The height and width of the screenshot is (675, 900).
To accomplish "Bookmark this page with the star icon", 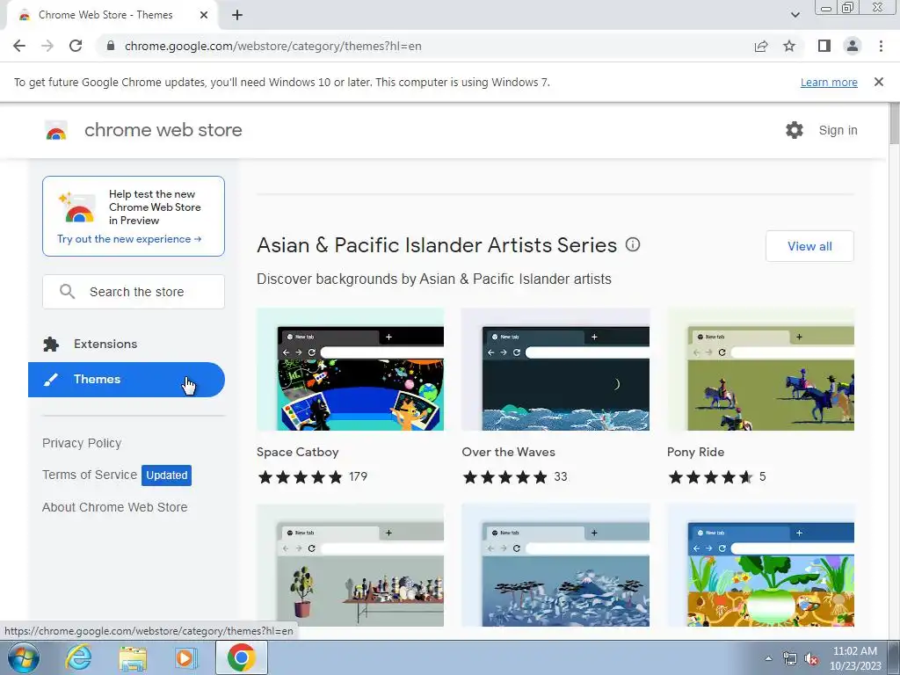I will point(789,46).
